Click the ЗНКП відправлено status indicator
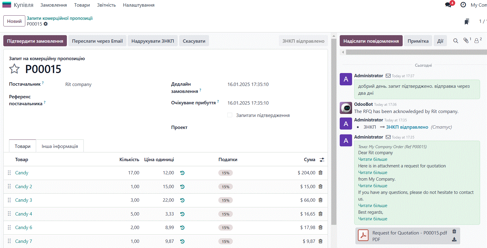This screenshot has height=248, width=487. 303,41
